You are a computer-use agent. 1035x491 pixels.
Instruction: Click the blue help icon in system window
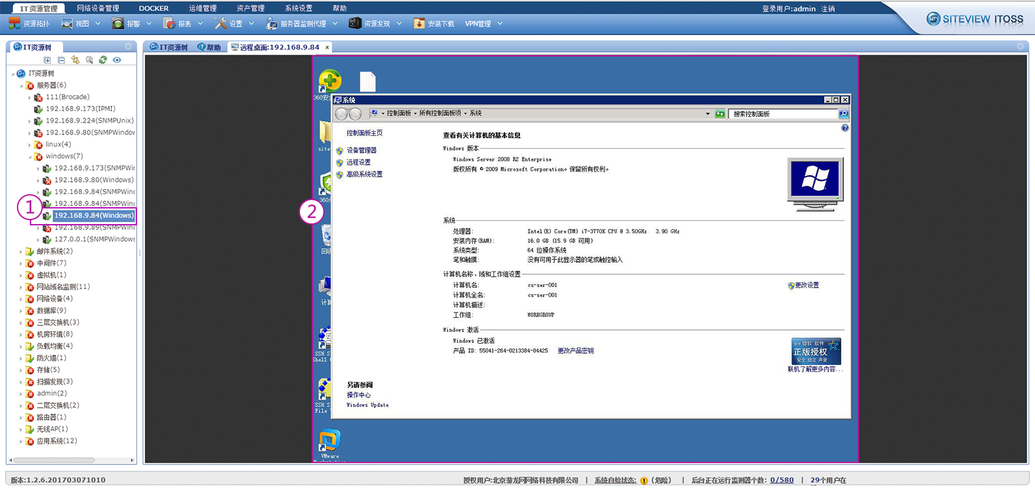[845, 128]
